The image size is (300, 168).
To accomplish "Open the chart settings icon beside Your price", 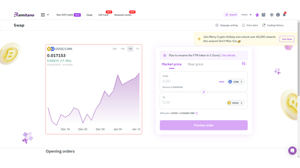I will 244,63.
